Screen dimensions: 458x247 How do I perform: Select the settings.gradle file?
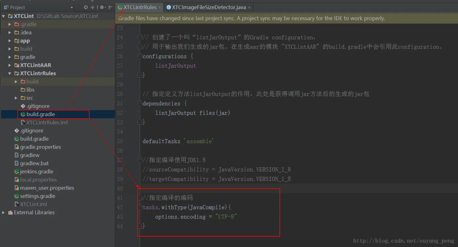pyautogui.click(x=38, y=196)
